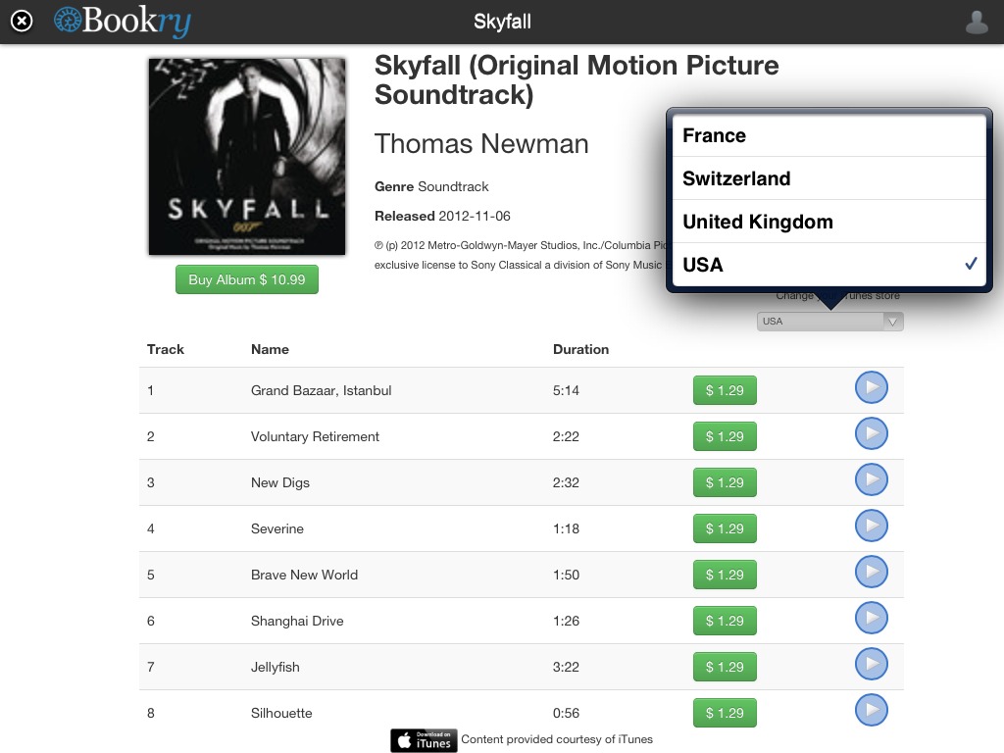
Task: Play preview of Voluntary Retirement
Action: click(871, 433)
